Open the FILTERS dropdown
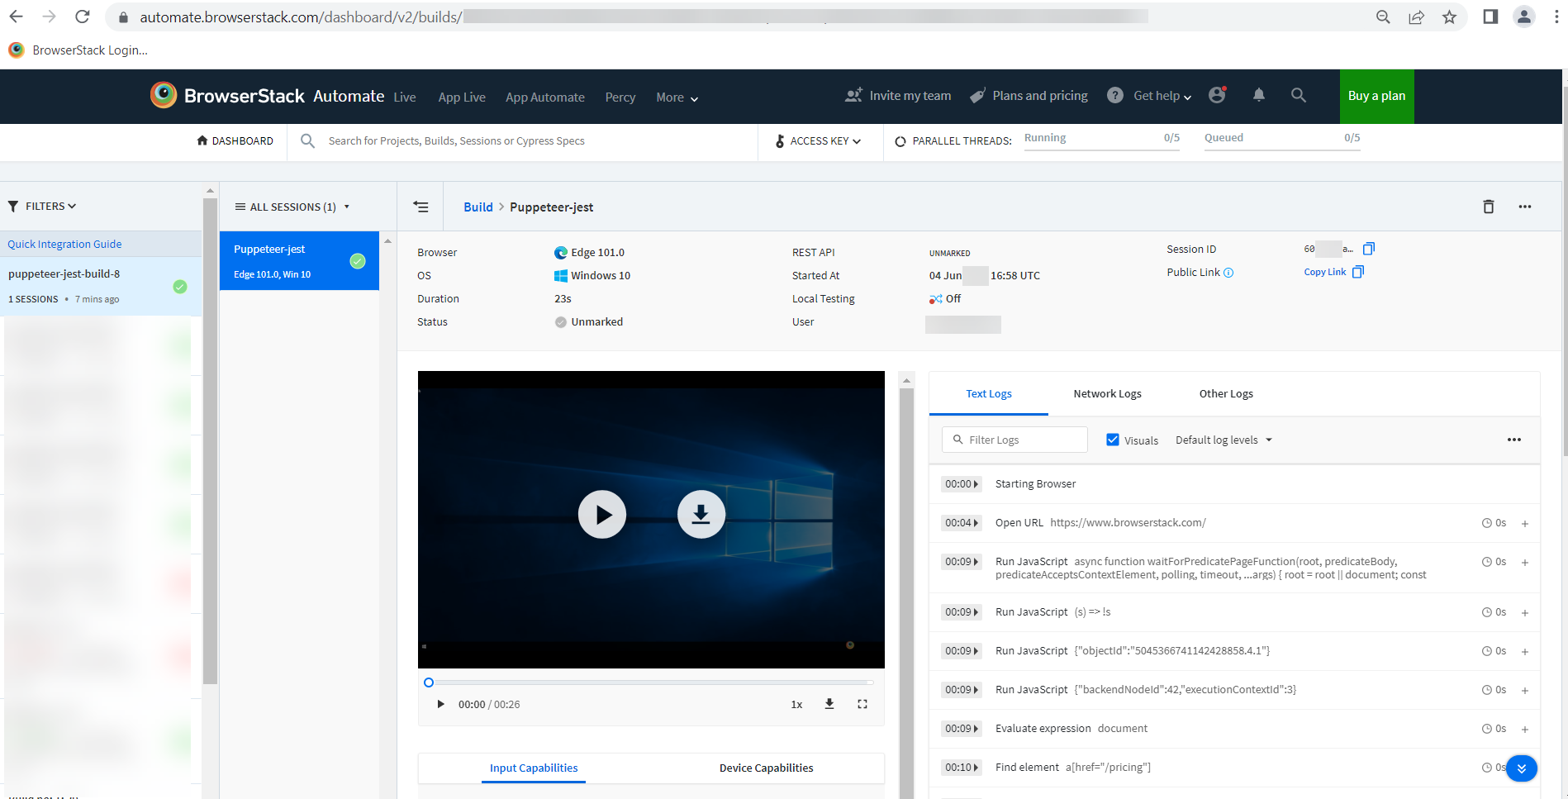This screenshot has height=799, width=1568. tap(42, 207)
